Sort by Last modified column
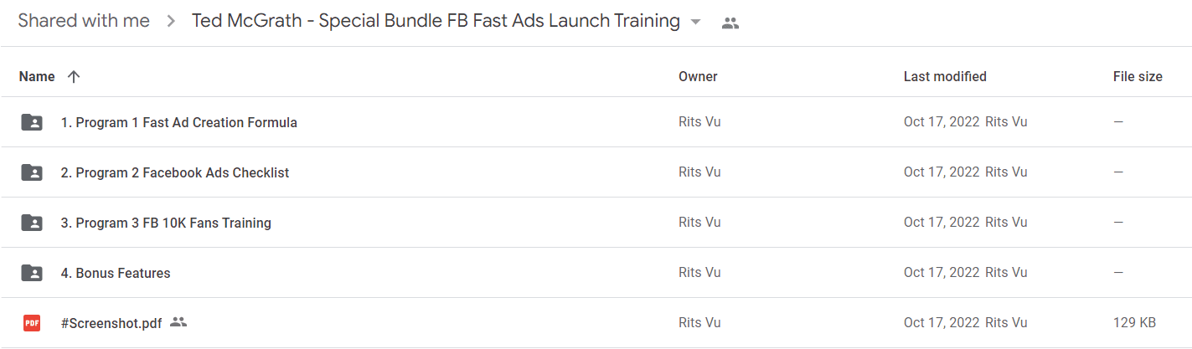This screenshot has width=1192, height=349. (945, 76)
